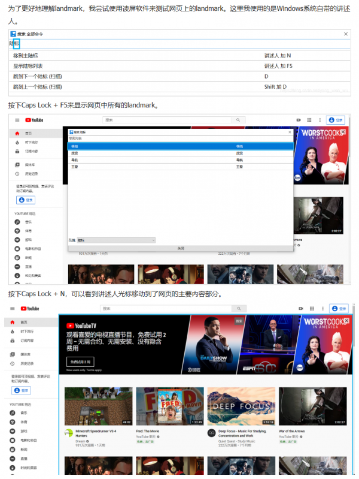Click the search field in the YouTubeTV-banner screenshot

[x=166, y=309]
